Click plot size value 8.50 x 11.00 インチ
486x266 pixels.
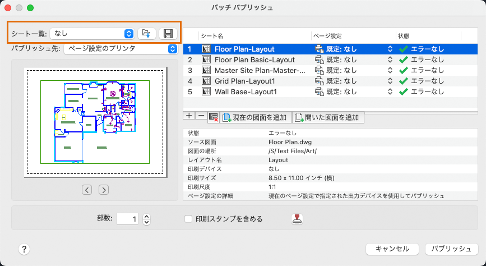click(x=301, y=178)
